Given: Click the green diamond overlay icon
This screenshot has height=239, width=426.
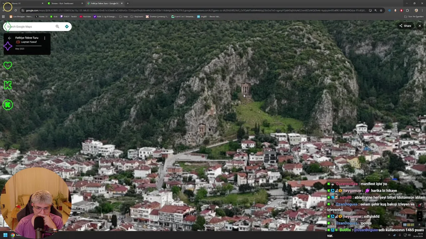Looking at the screenshot, I should tap(8, 27).
